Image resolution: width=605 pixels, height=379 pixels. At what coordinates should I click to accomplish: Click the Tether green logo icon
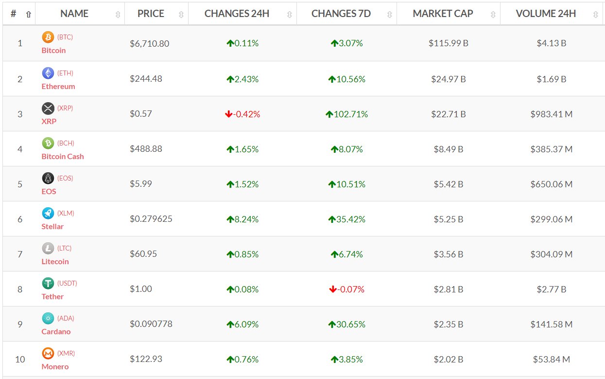point(48,283)
